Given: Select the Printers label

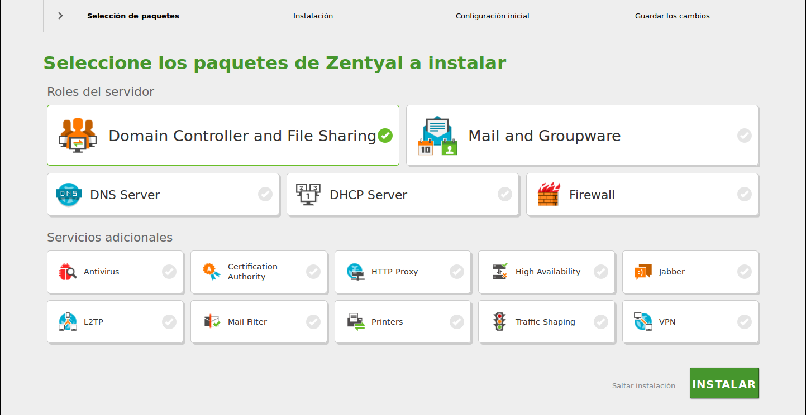Looking at the screenshot, I should pos(387,322).
